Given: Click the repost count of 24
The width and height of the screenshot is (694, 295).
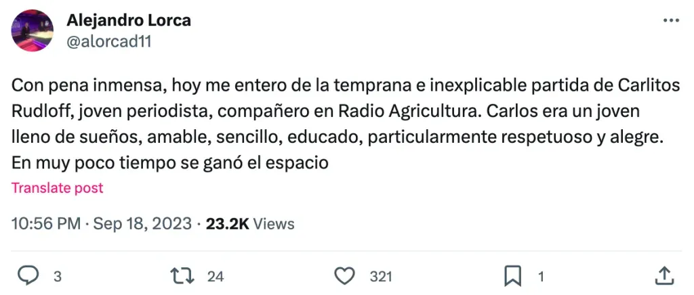Looking at the screenshot, I should [x=216, y=276].
